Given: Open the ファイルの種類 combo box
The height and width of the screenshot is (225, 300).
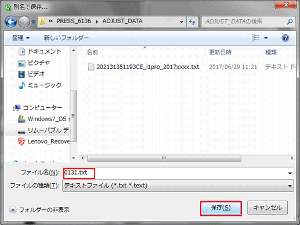Looking at the screenshot, I should coord(178,186).
